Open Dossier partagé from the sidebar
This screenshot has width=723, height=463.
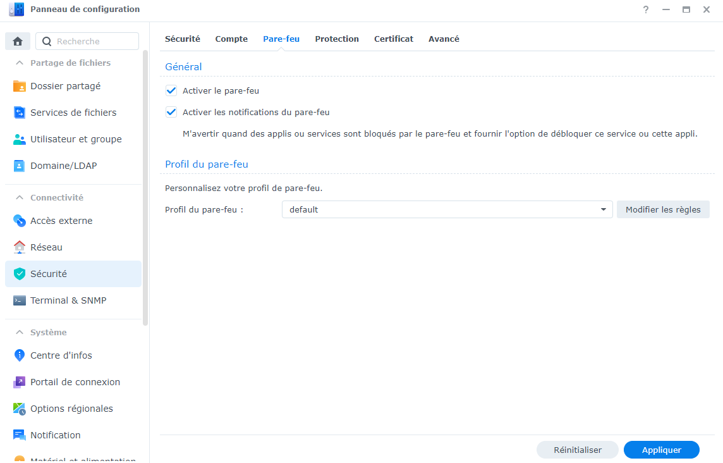(x=65, y=86)
